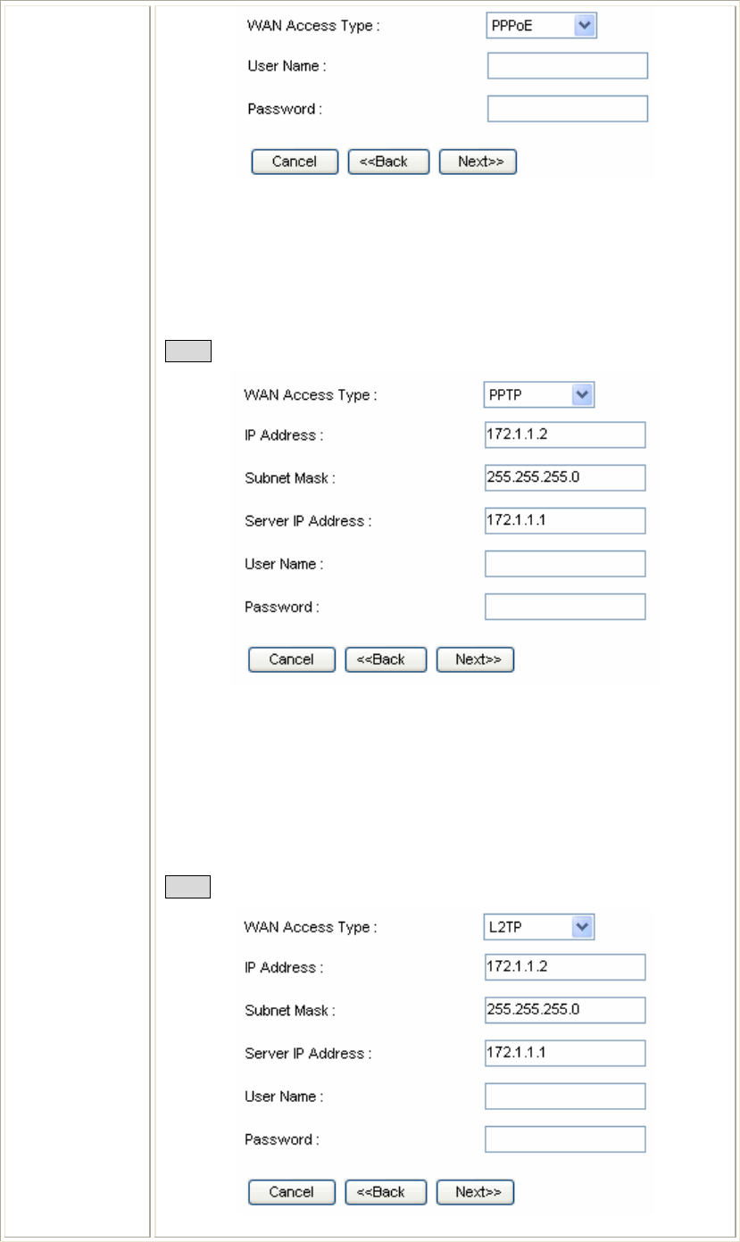Cancel the PPPoE setup form
This screenshot has width=740, height=1242.
[295, 161]
